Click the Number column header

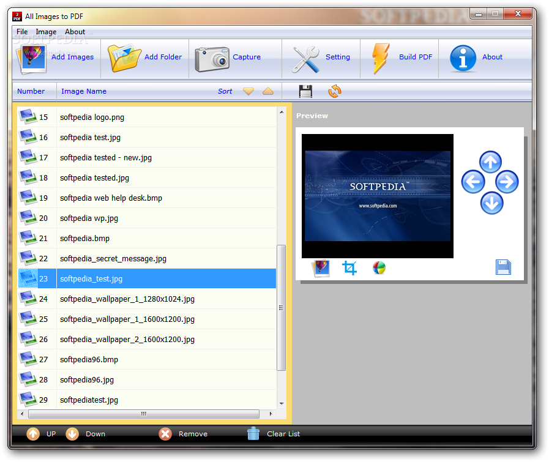(x=31, y=91)
